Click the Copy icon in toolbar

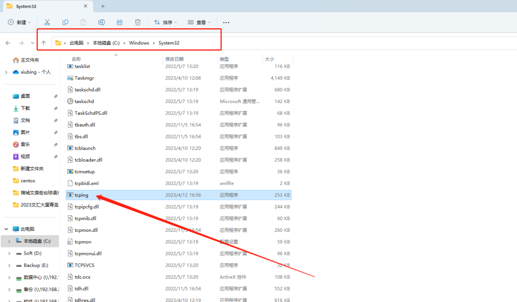point(65,22)
